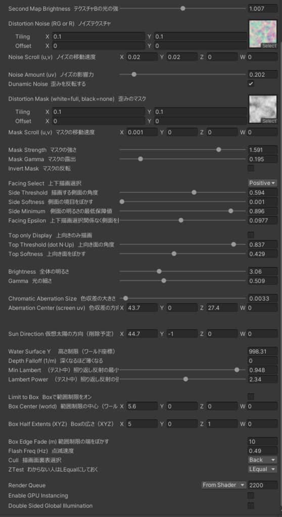Click the Mask Strength value field
The height and width of the screenshot is (517, 282).
(x=262, y=149)
